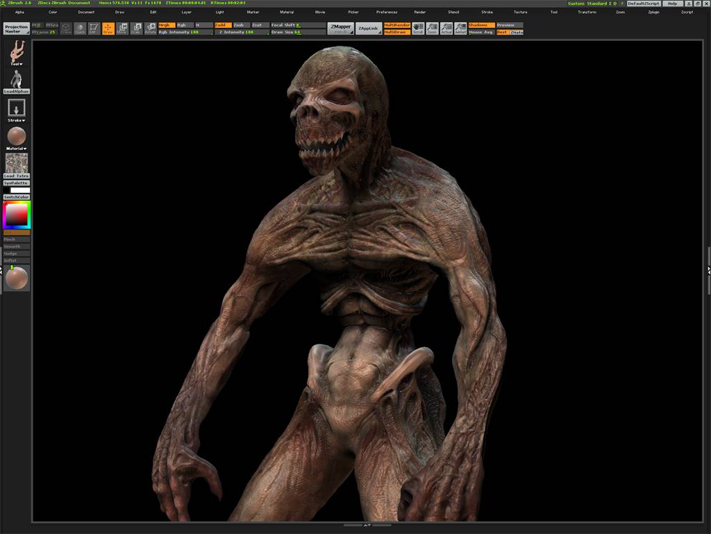Open the ZAppLink button
Image resolution: width=711 pixels, height=534 pixels.
pos(368,28)
